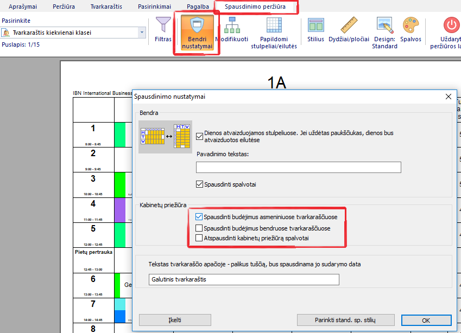Viewport: 461px width, 333px height.
Task: Check Atspausdinti kabinetų priežiūrą spalvotai
Action: click(x=199, y=238)
